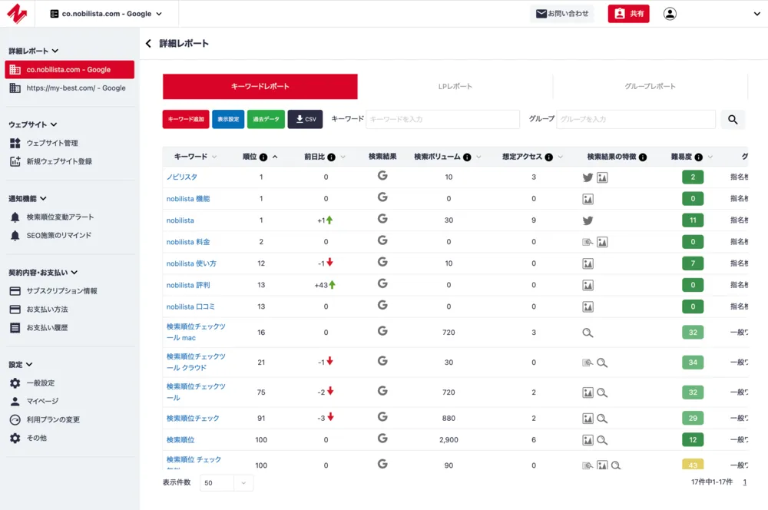Viewport: 768px width, 510px height.
Task: Click Google icon in nobilista 料金 row
Action: click(382, 240)
